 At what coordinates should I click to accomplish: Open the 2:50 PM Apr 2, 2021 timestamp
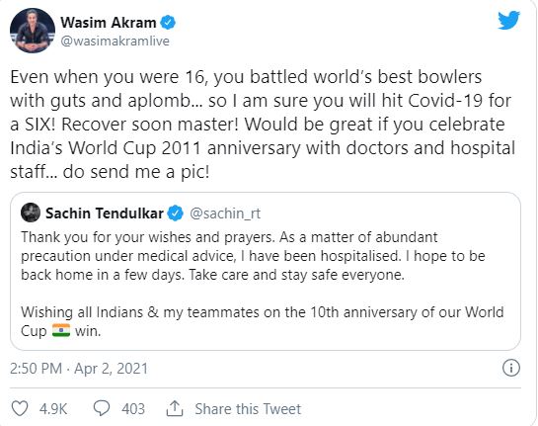(x=79, y=369)
